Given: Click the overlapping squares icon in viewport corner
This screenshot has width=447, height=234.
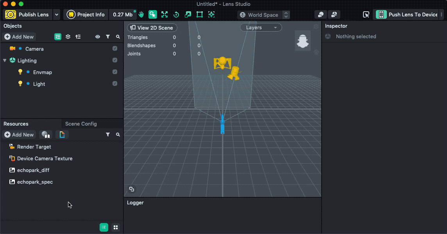Looking at the screenshot, I should [131, 189].
